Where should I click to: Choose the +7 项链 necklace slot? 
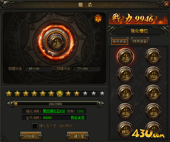[x=153, y=75]
